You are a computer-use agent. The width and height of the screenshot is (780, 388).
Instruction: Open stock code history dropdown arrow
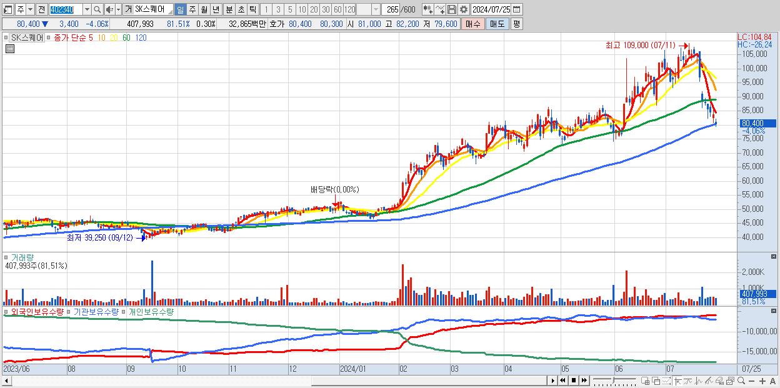click(87, 10)
